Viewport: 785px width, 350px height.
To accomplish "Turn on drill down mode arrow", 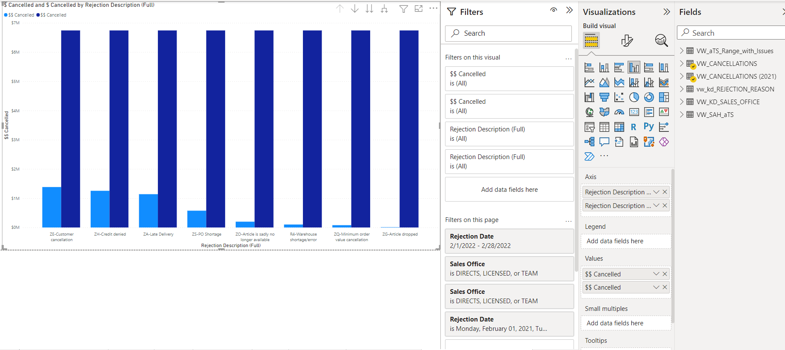I will coord(354,9).
